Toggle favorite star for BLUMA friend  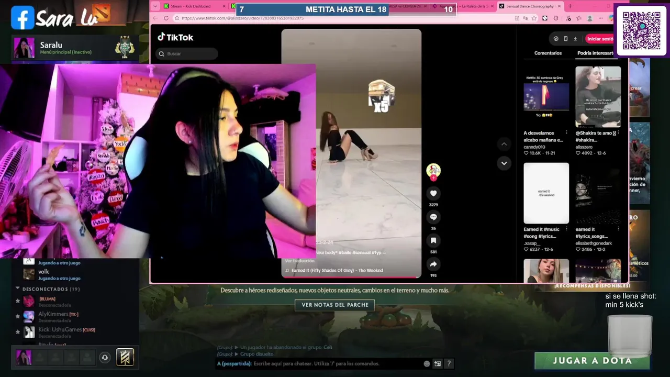click(18, 301)
